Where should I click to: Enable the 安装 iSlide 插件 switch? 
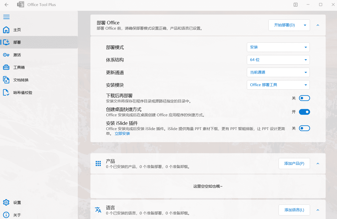point(304,128)
